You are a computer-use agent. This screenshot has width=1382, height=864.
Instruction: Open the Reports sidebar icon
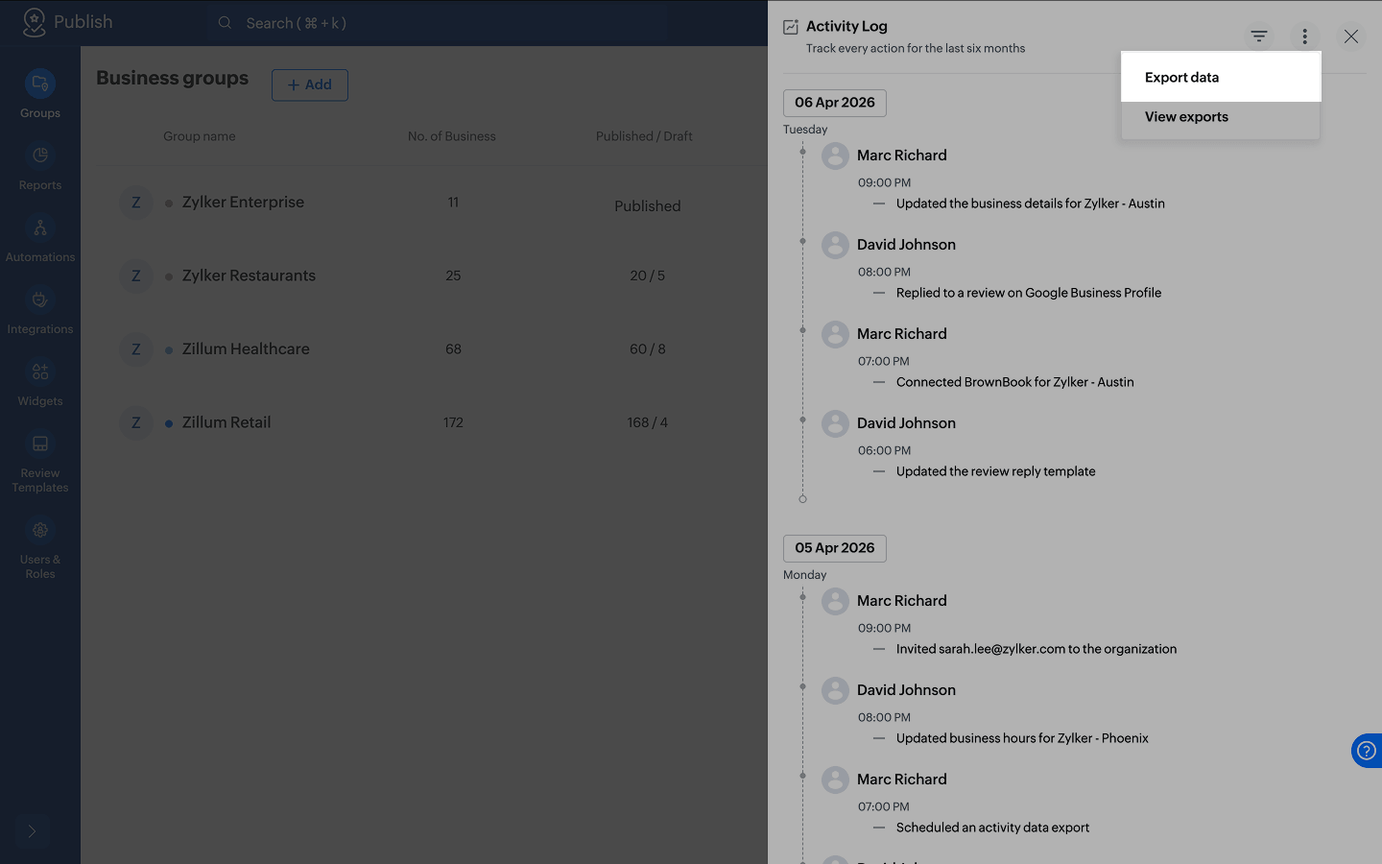[x=40, y=156]
